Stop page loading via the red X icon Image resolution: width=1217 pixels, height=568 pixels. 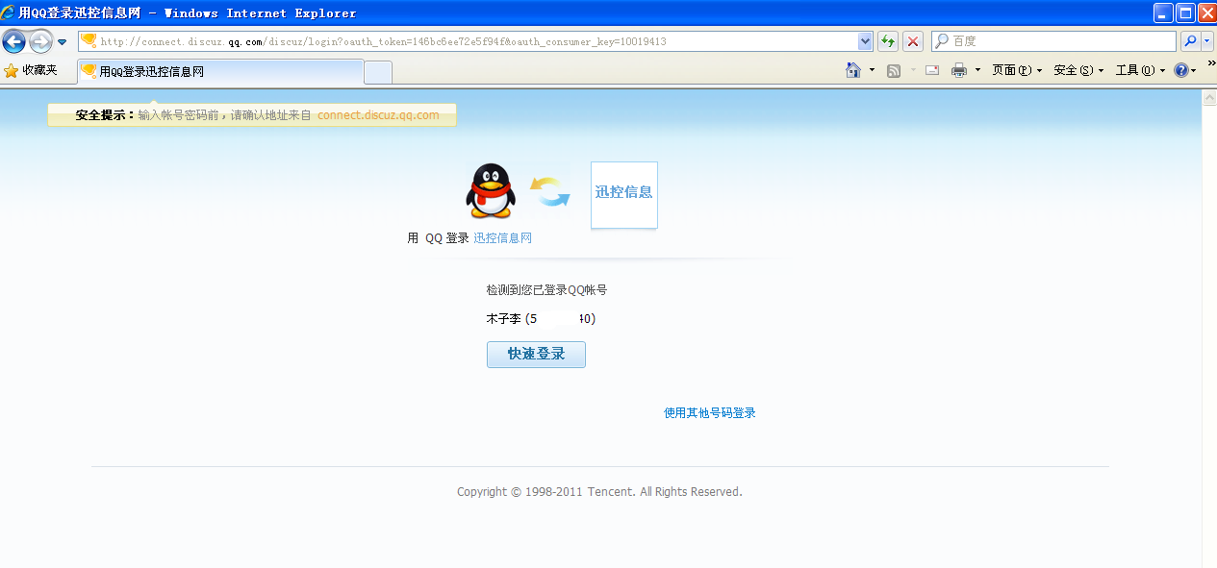tap(912, 40)
